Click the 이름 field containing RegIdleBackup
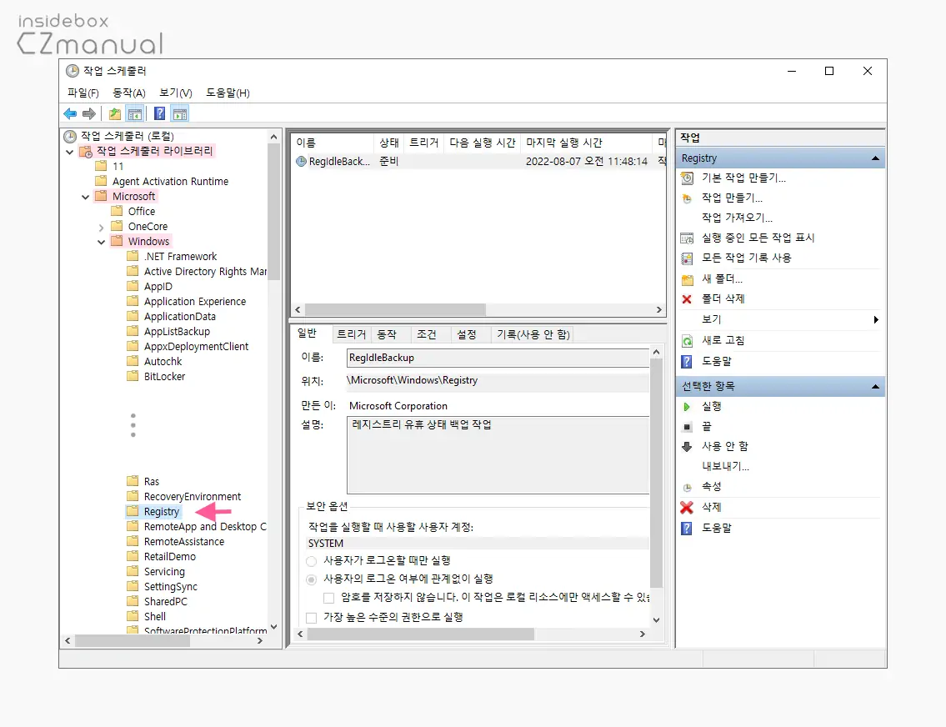The image size is (946, 727). pos(498,358)
